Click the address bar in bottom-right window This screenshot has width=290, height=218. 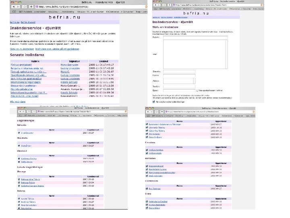click(210, 112)
